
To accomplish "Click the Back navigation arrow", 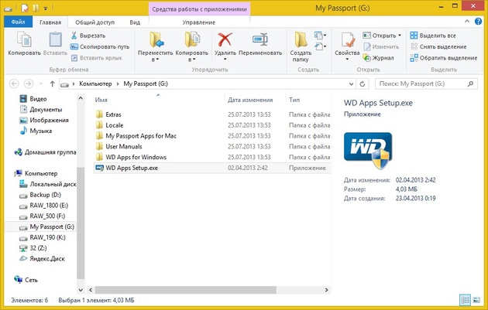I will click(14, 83).
